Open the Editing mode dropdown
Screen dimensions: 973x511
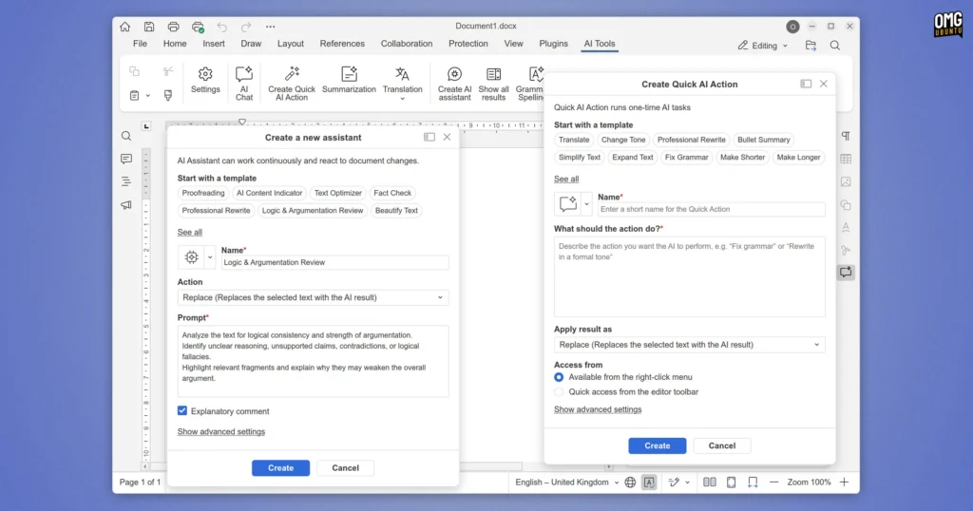pos(763,46)
